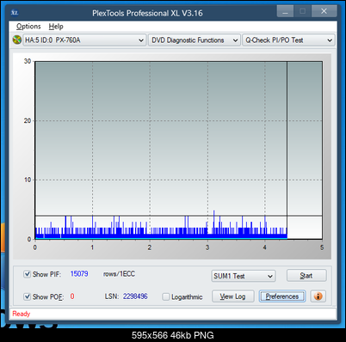Click the PlexTools XL title bar icon
The height and width of the screenshot is (342, 346).
[15, 13]
